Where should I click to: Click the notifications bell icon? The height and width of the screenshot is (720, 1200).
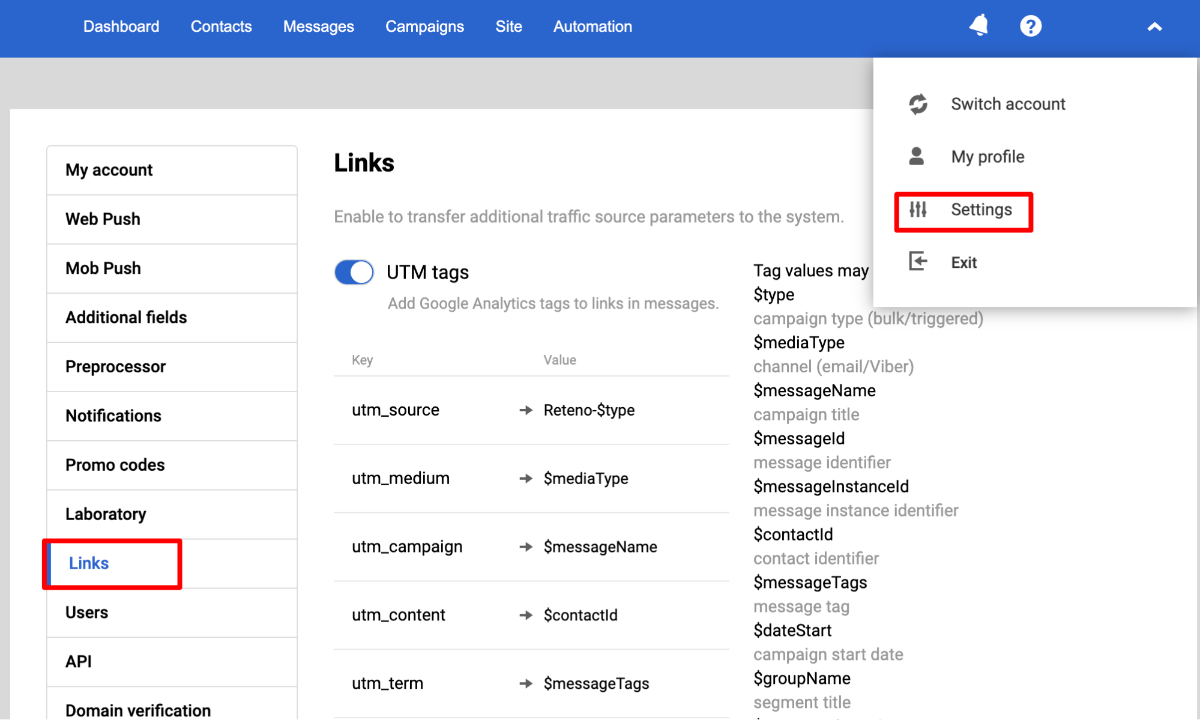[x=978, y=26]
